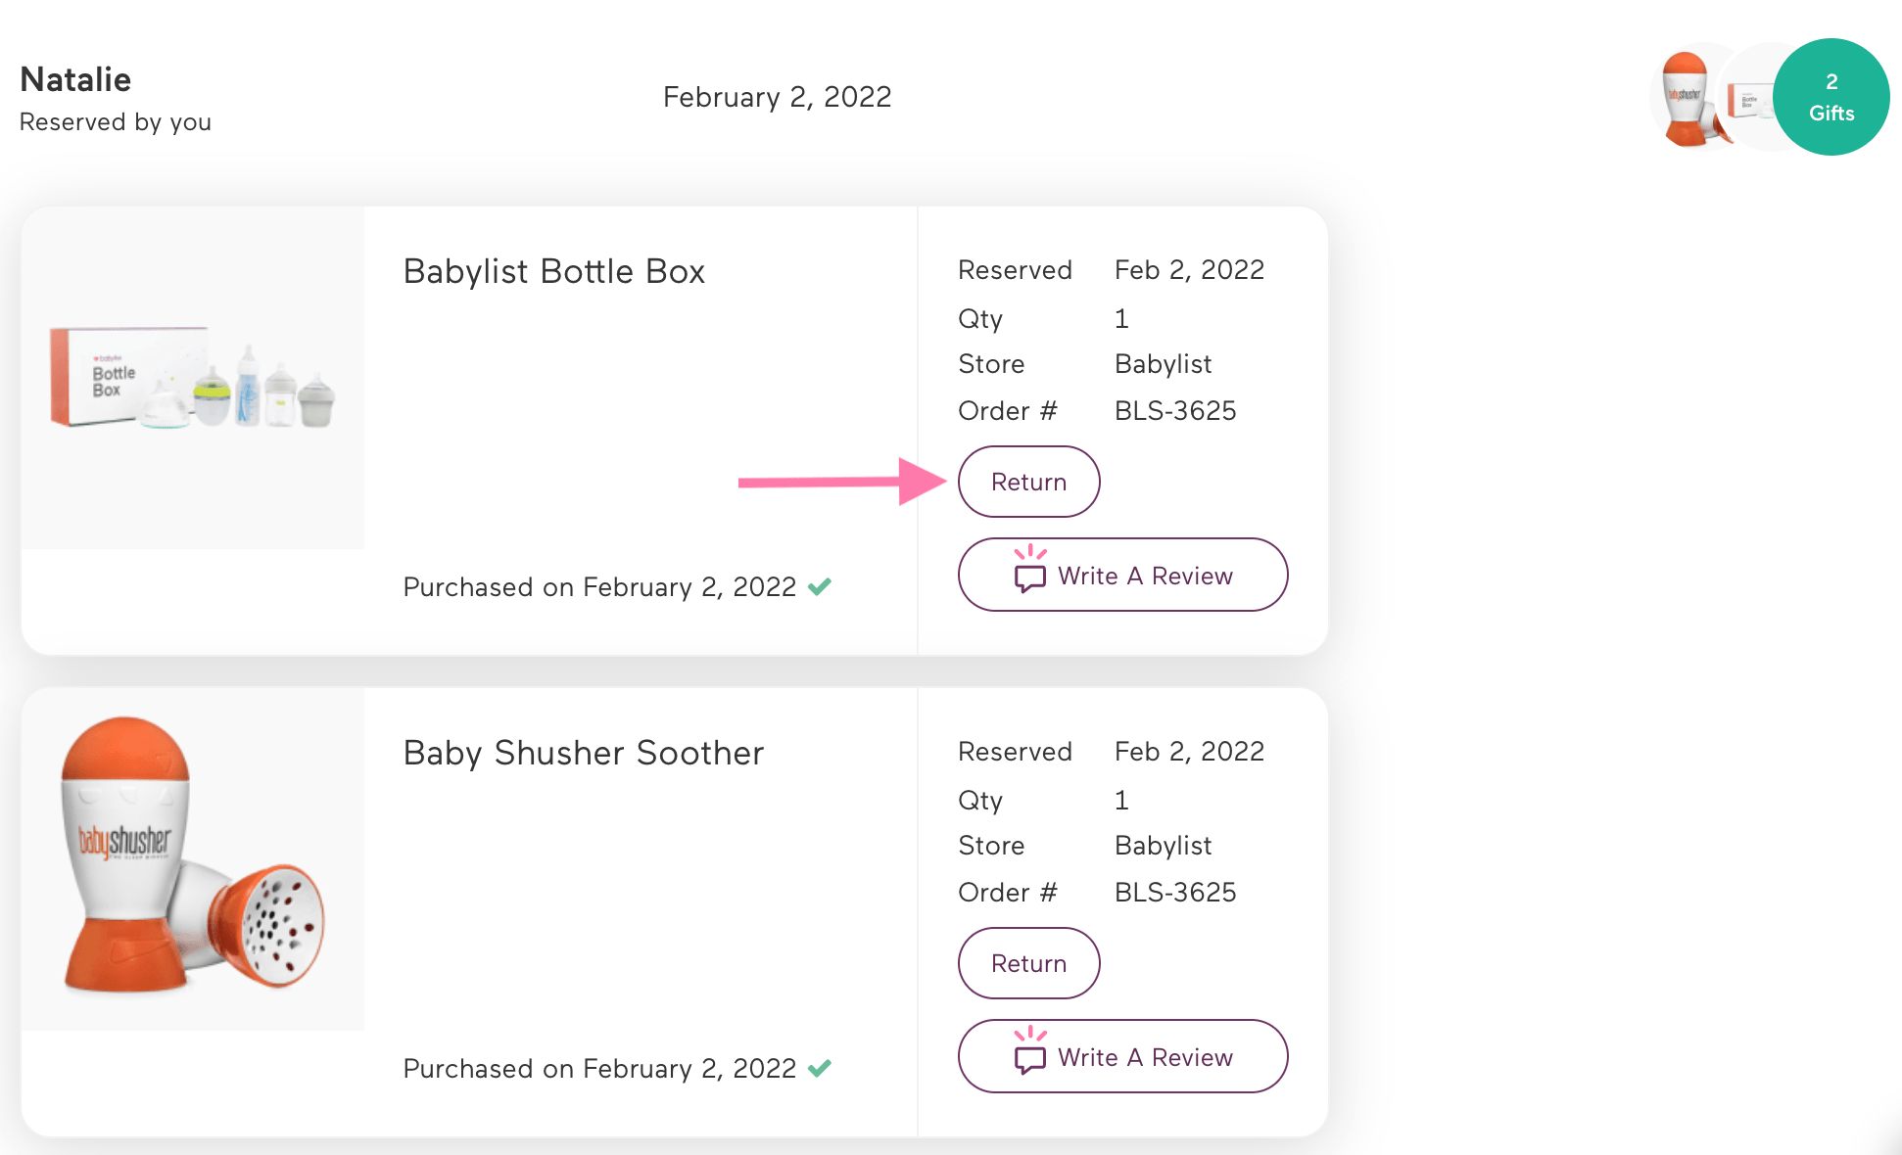The image size is (1902, 1155).
Task: Click Write A Review for the Baby Shusher
Action: click(x=1122, y=1056)
